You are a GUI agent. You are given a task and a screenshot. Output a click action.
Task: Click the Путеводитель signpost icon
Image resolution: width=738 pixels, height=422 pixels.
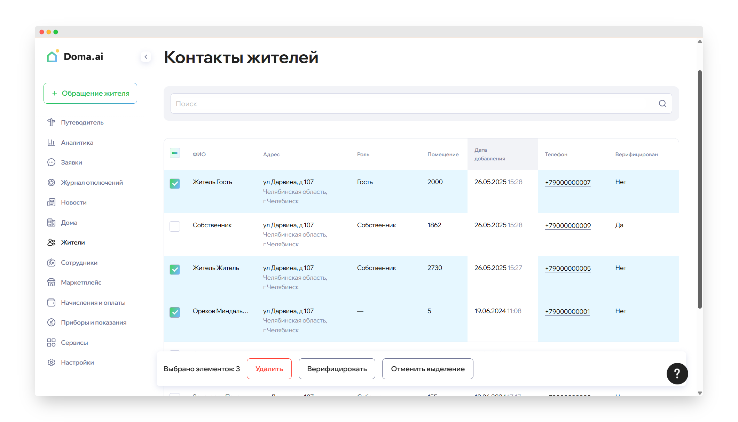pos(51,122)
